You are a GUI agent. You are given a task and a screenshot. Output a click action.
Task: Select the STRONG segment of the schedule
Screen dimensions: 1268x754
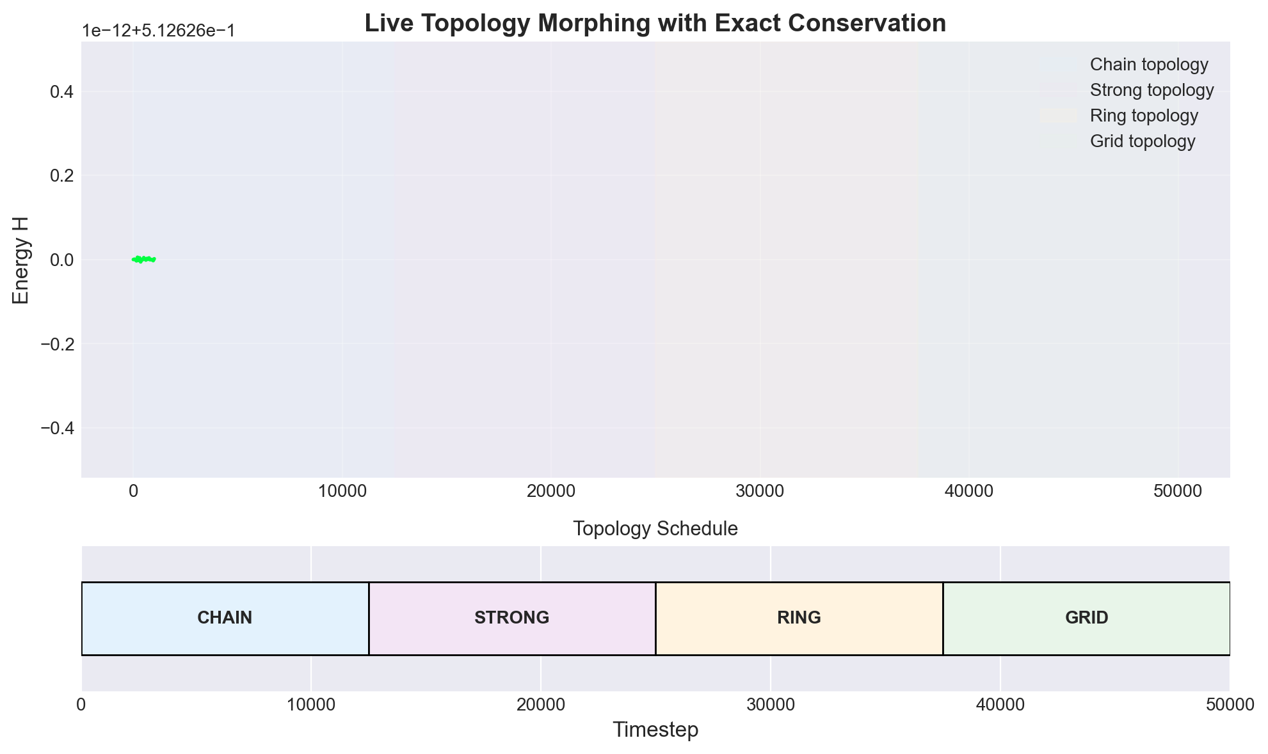click(512, 618)
